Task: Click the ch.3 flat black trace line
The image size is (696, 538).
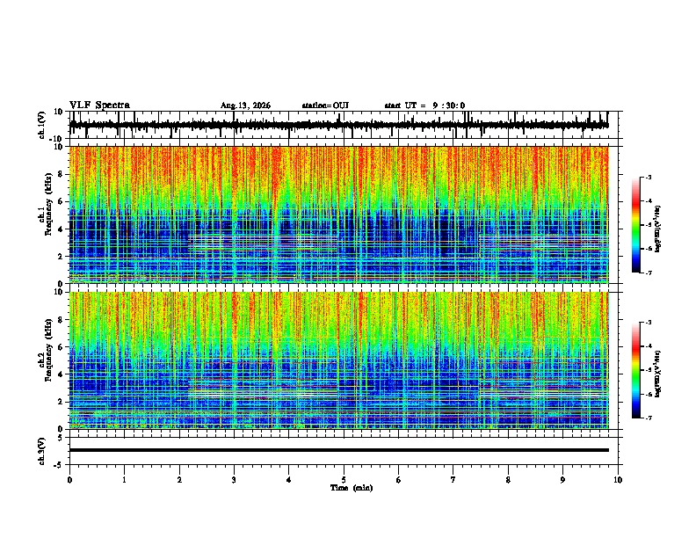Action: click(x=338, y=450)
